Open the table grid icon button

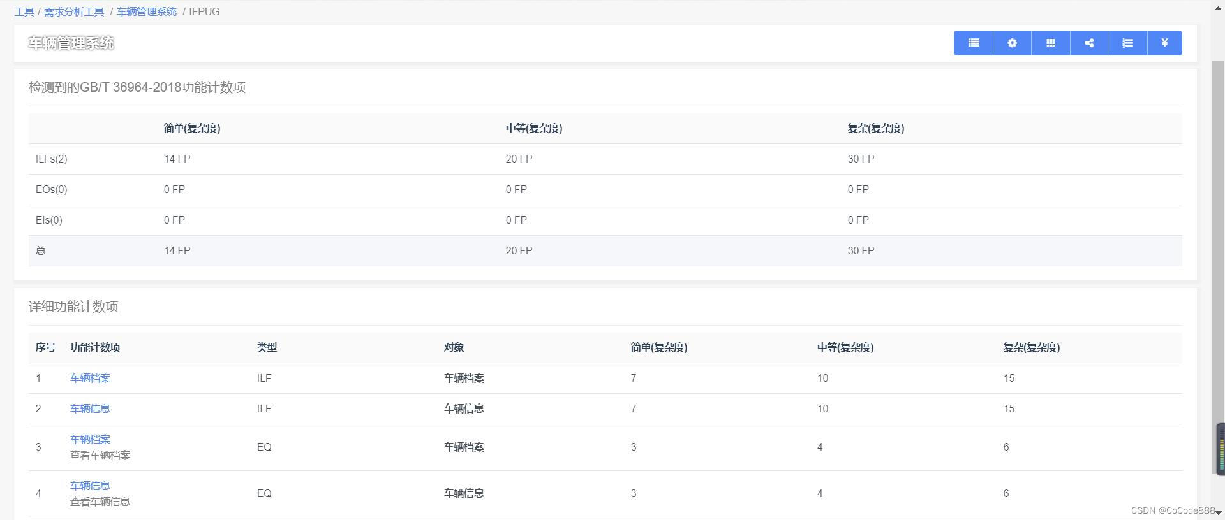pos(1051,43)
